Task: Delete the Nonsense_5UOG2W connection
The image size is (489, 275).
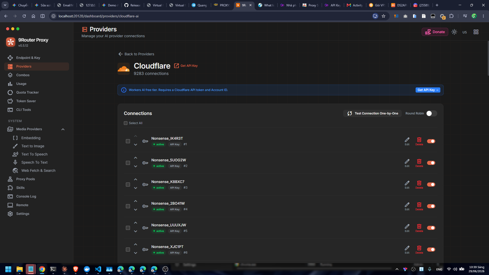Action: pos(419,163)
